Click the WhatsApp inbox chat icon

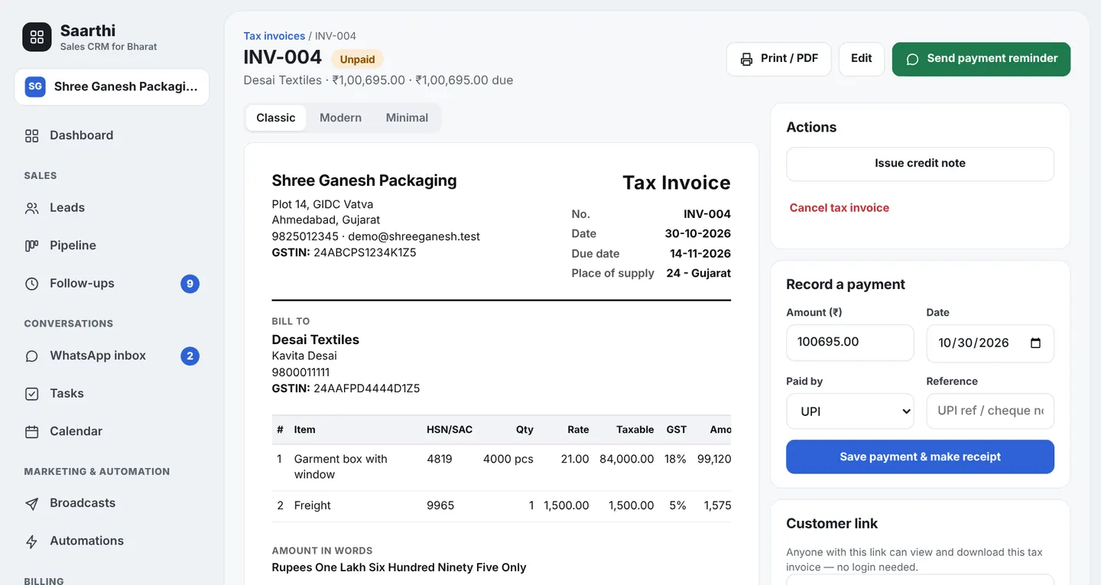(31, 356)
